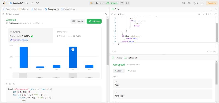Open the timer alarm clock icon

point(122,3)
